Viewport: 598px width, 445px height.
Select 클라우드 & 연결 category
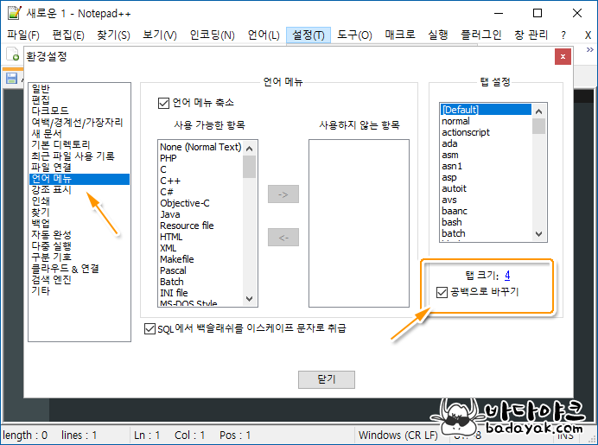pos(80,269)
